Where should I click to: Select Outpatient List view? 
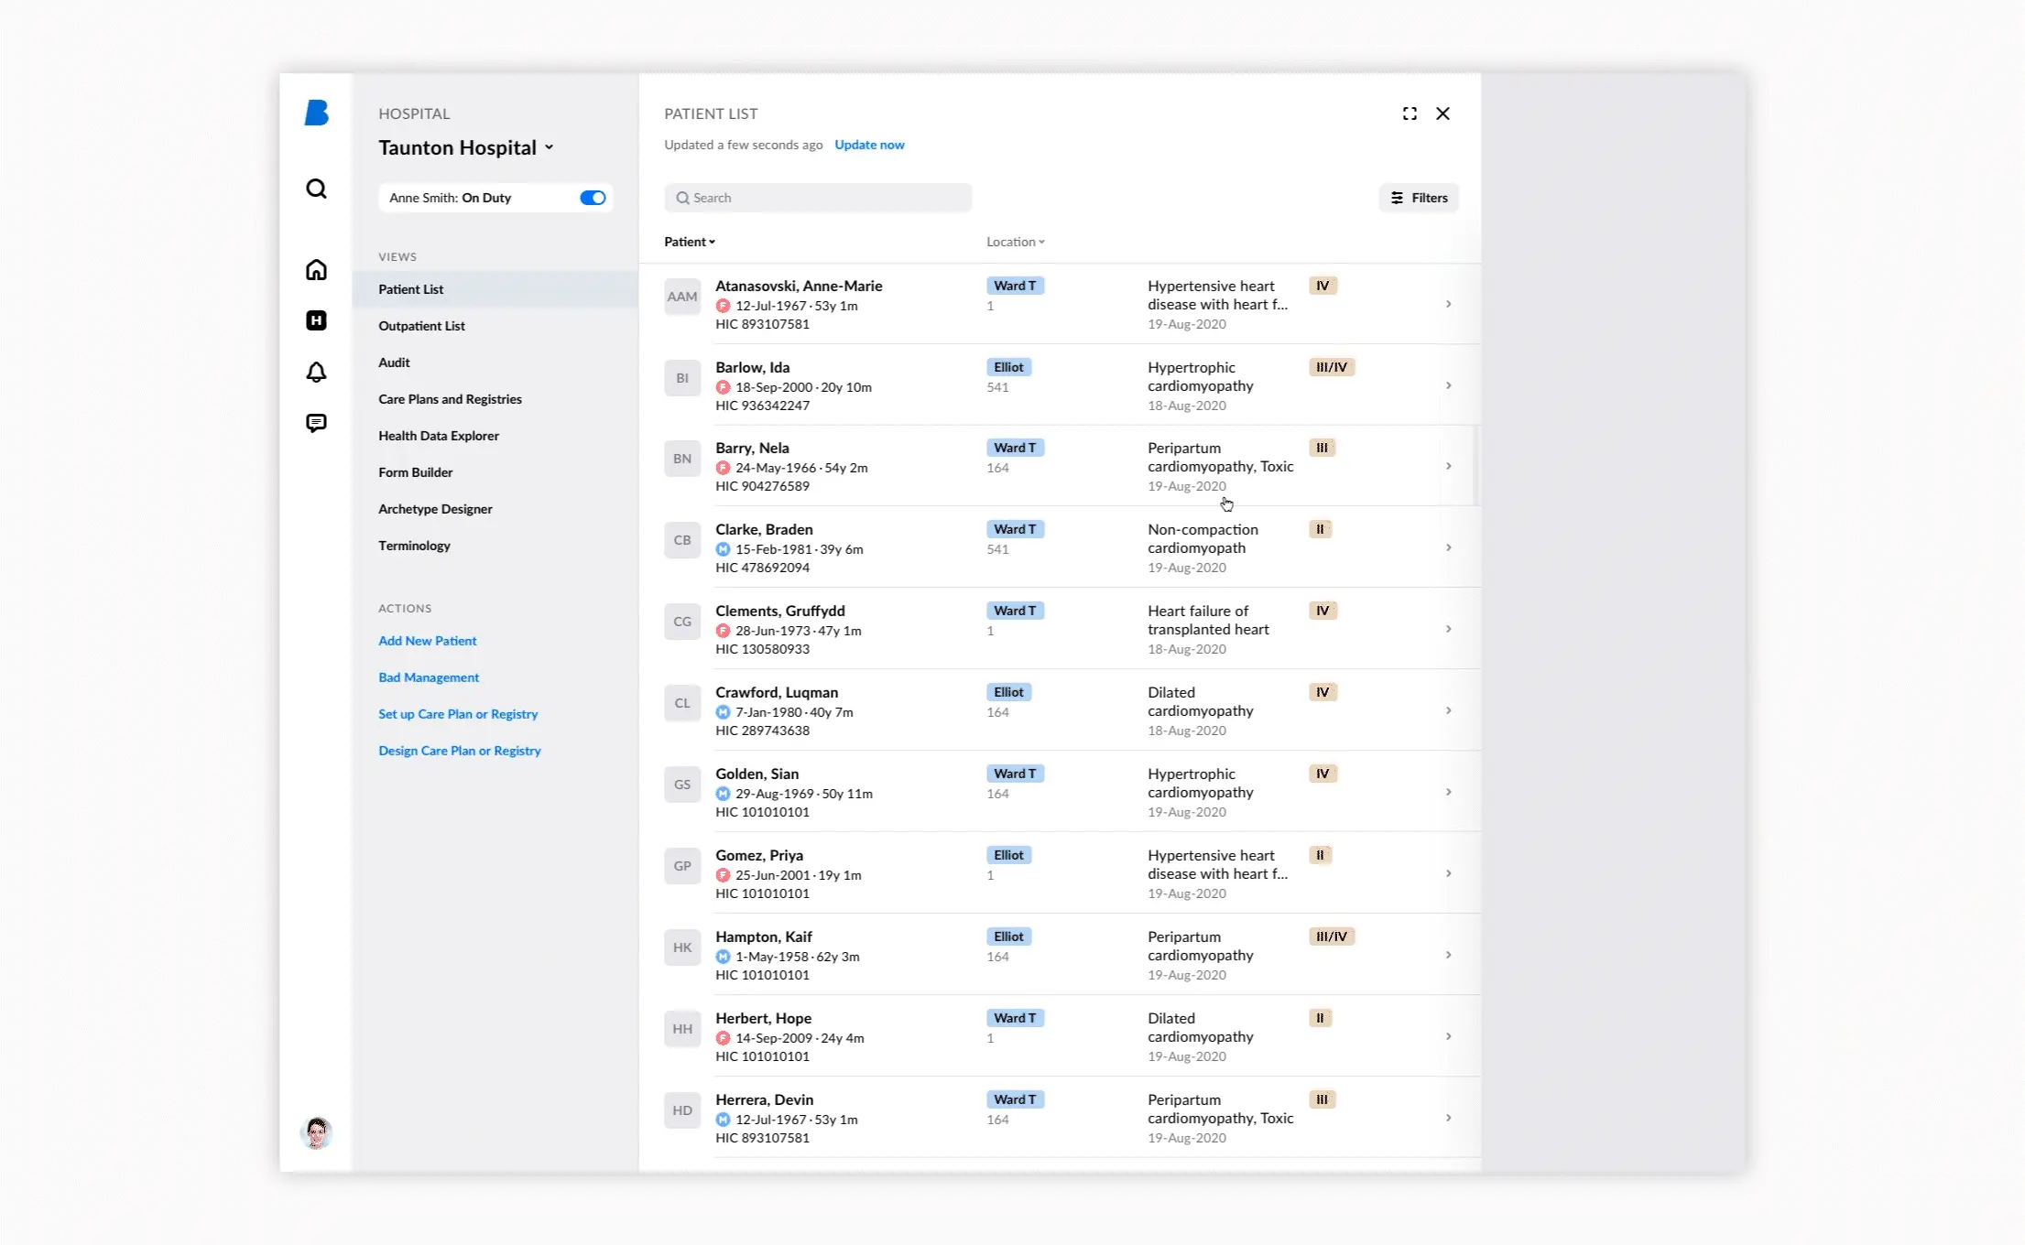421,326
